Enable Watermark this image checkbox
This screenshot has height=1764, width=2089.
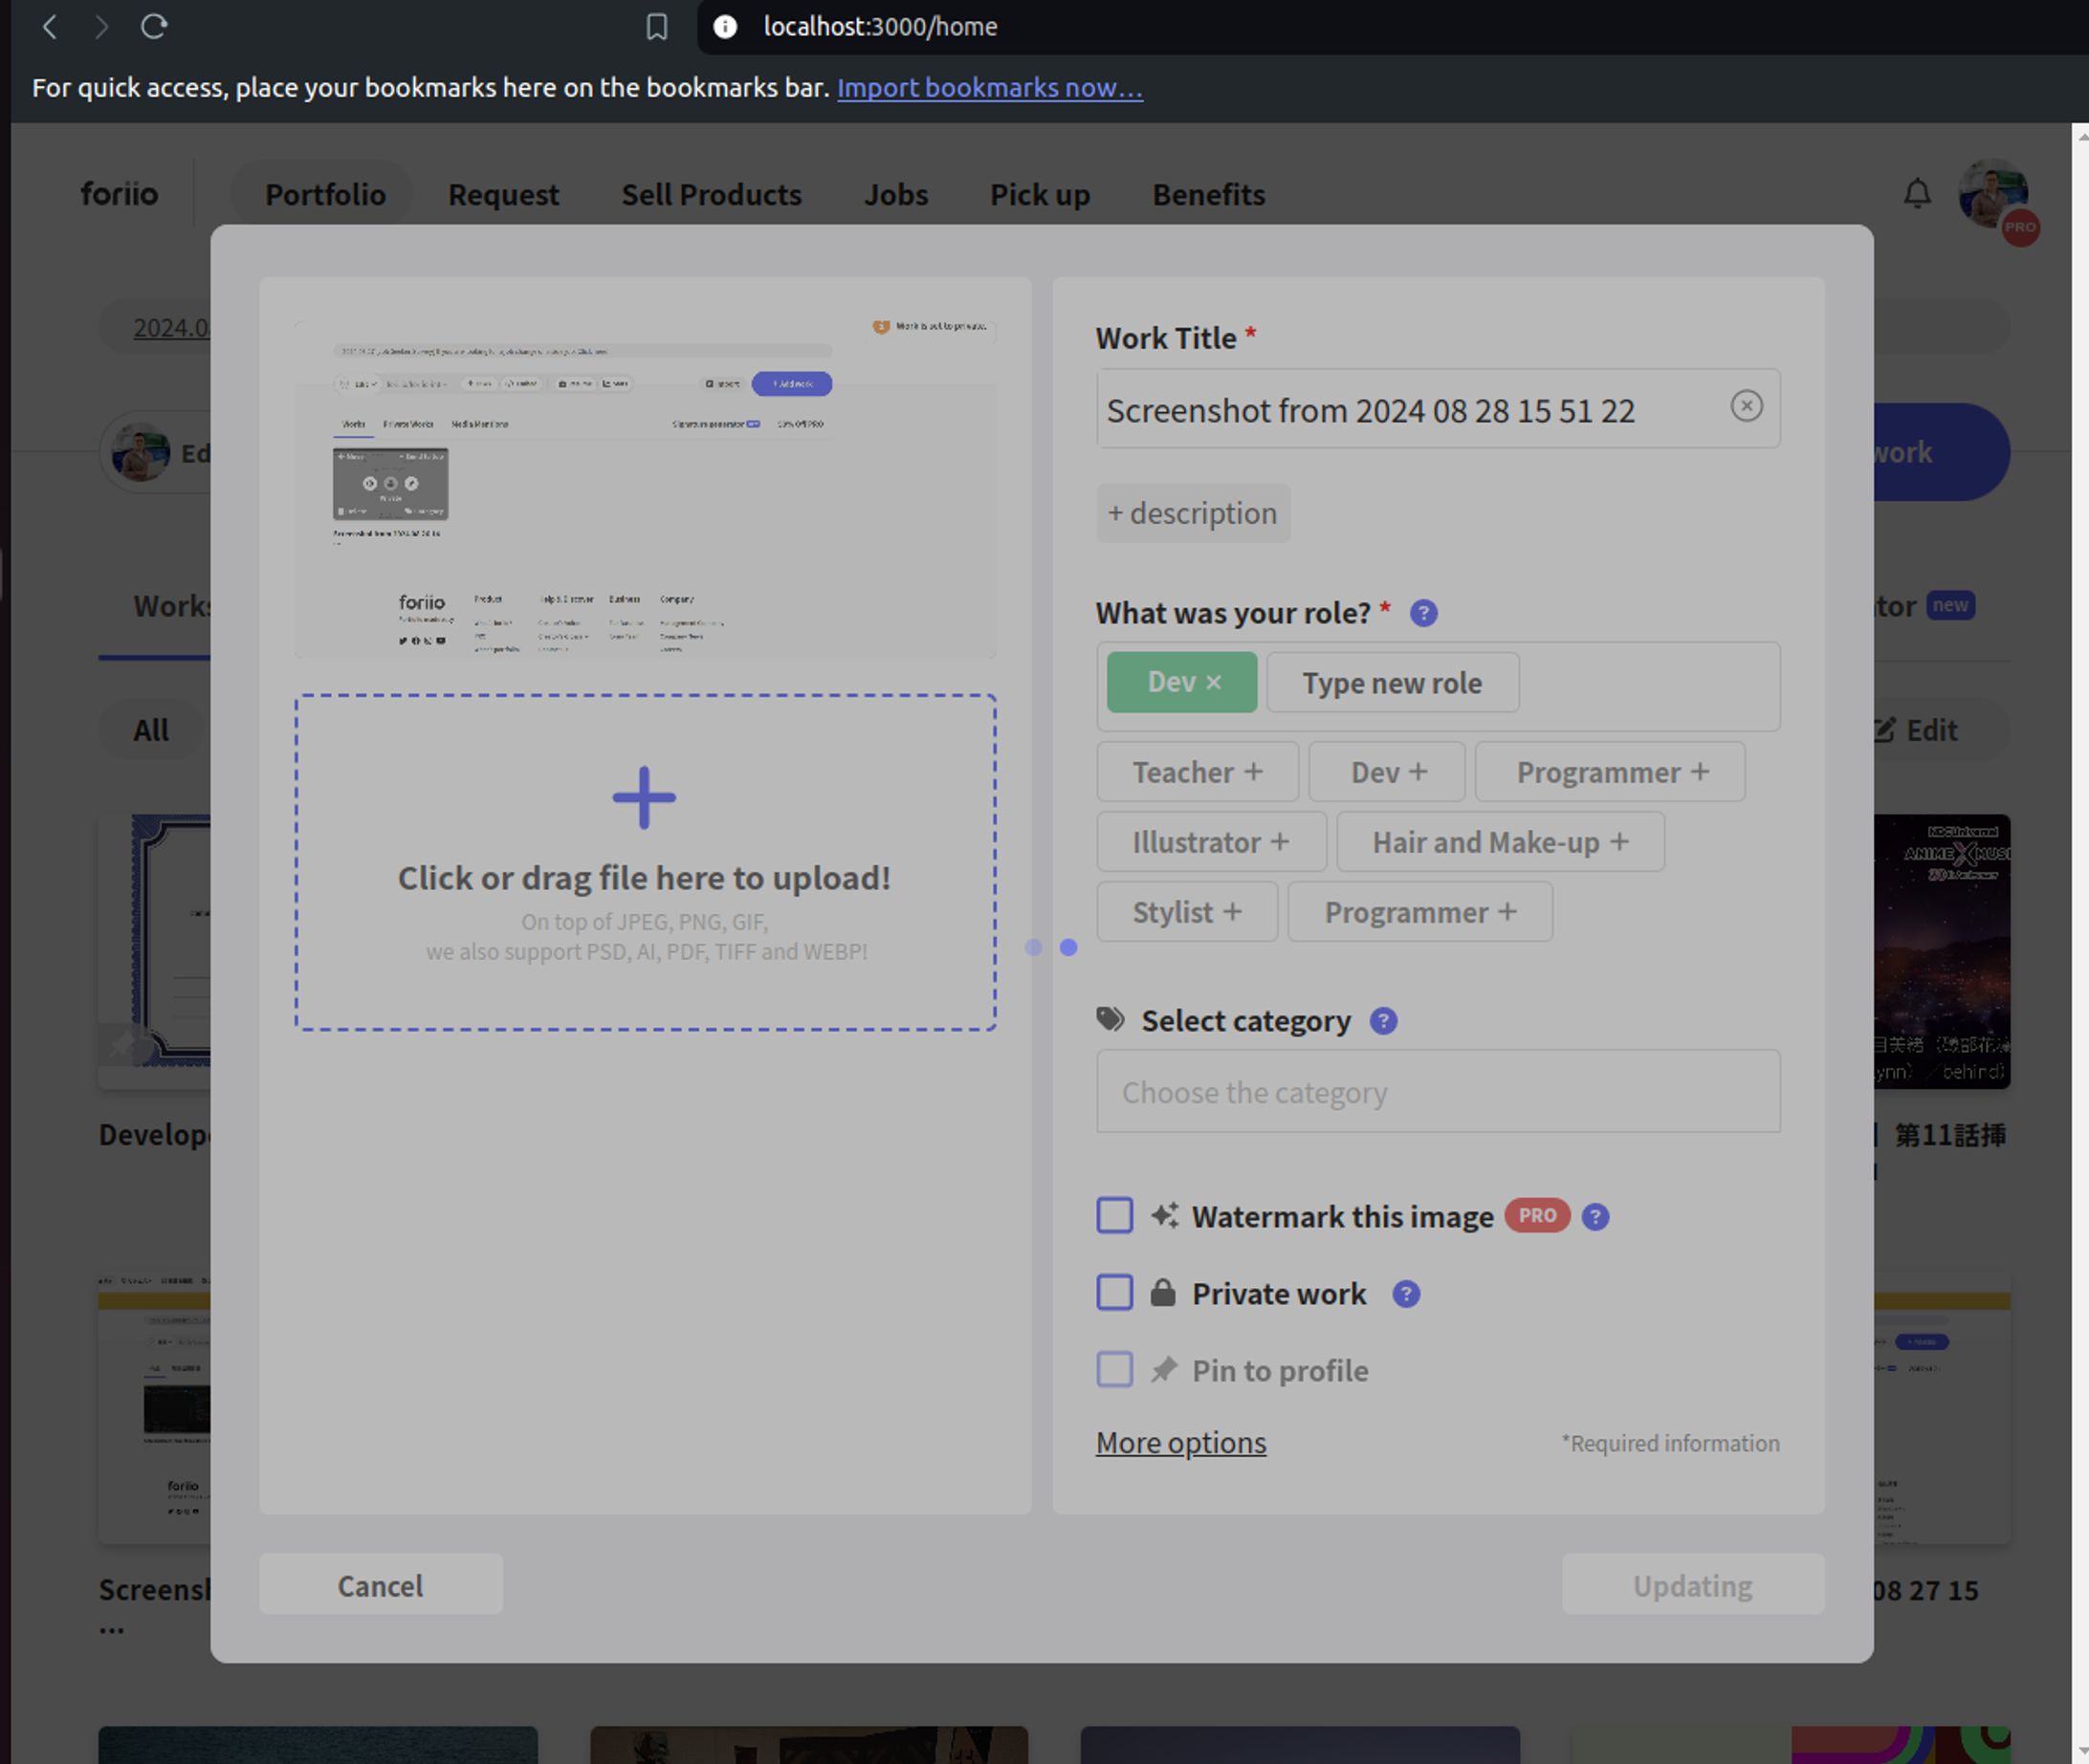pyautogui.click(x=1114, y=1216)
